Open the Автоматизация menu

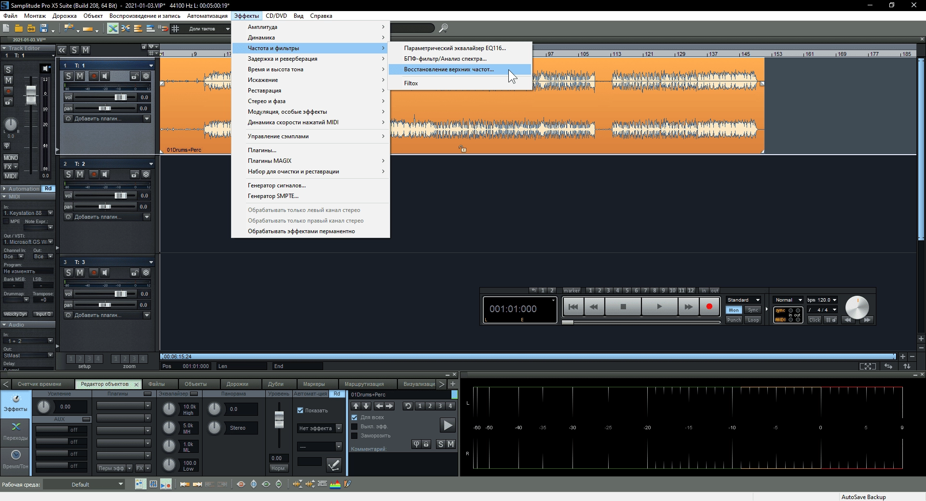pos(207,16)
